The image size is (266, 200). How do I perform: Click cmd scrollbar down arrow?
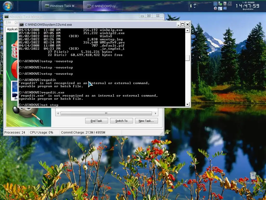click(x=187, y=104)
